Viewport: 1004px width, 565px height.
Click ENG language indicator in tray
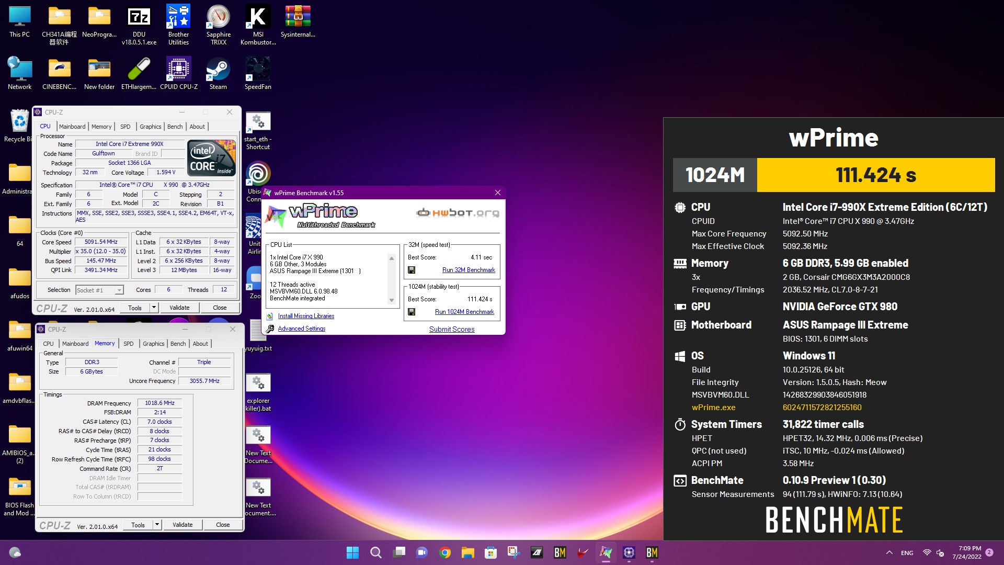(x=907, y=553)
